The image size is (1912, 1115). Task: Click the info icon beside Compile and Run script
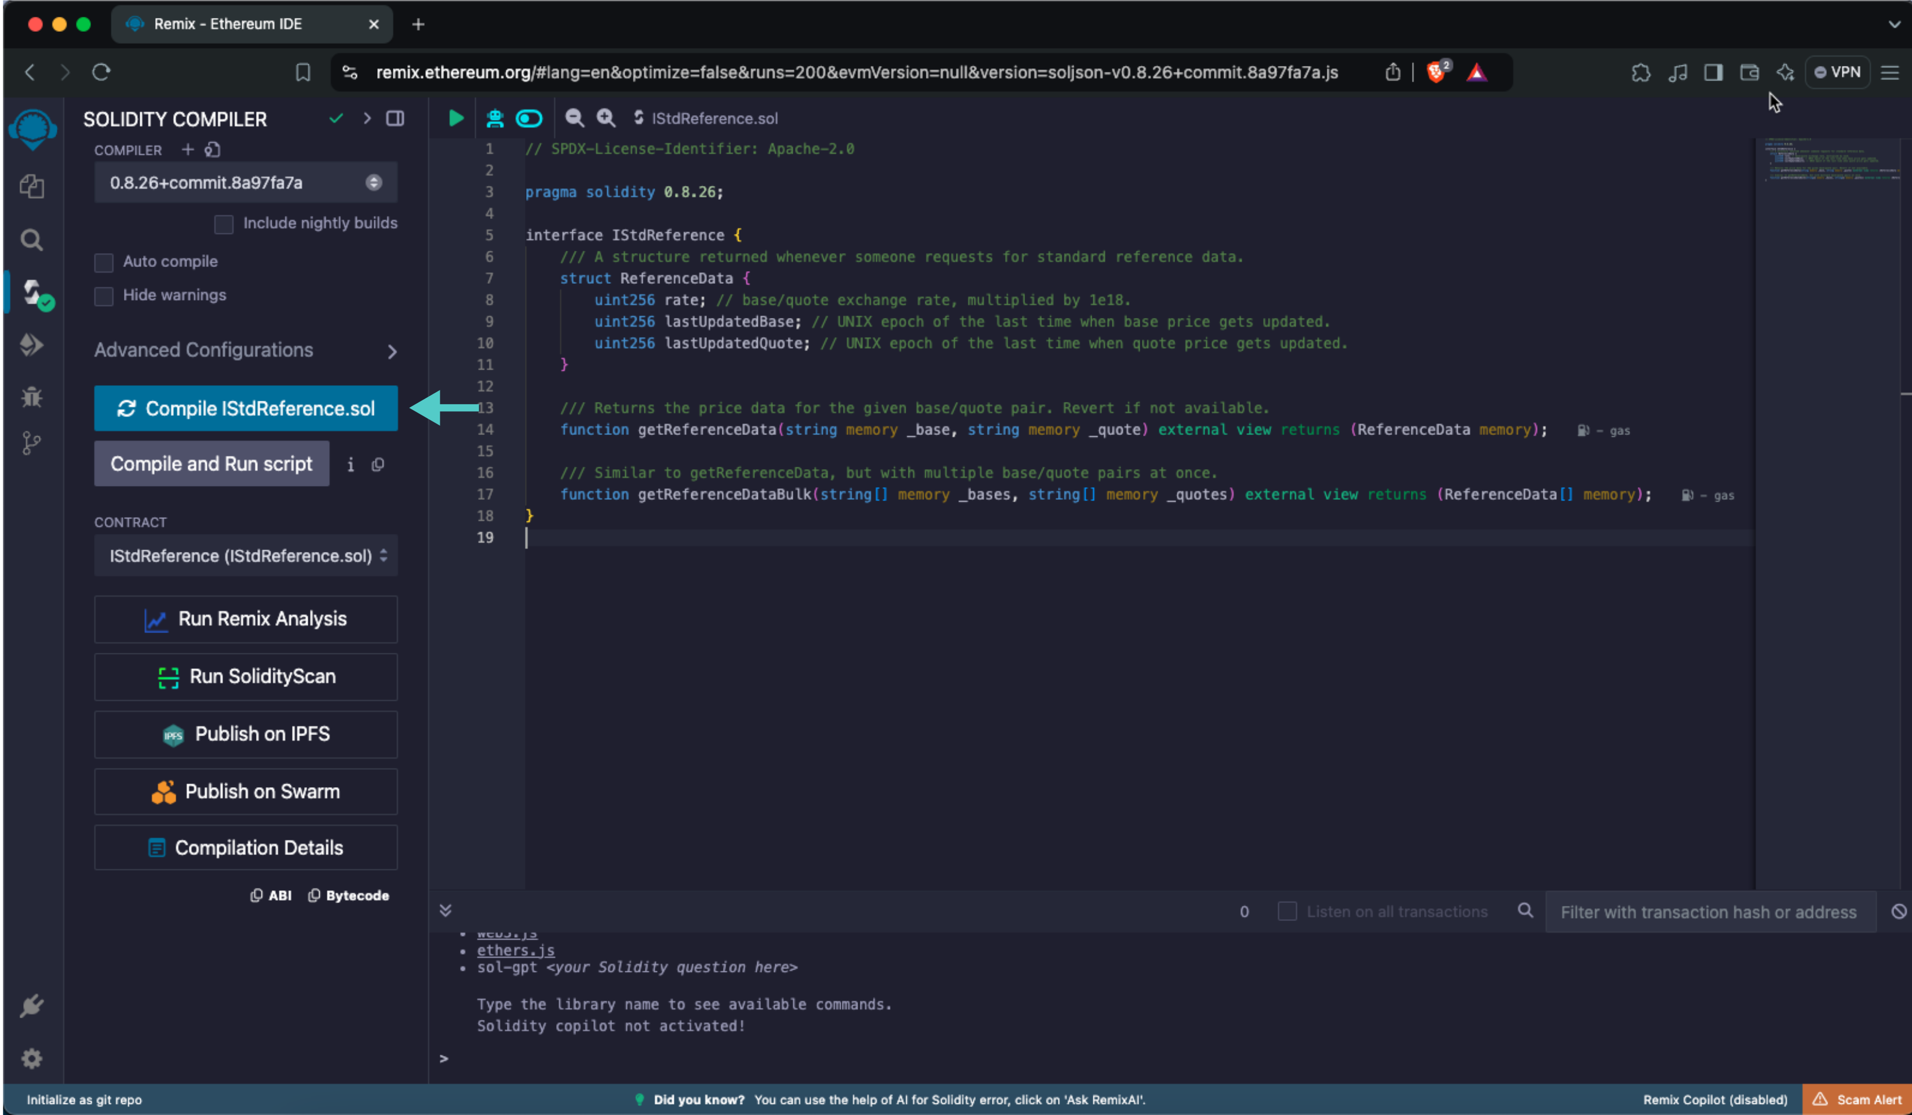[351, 464]
